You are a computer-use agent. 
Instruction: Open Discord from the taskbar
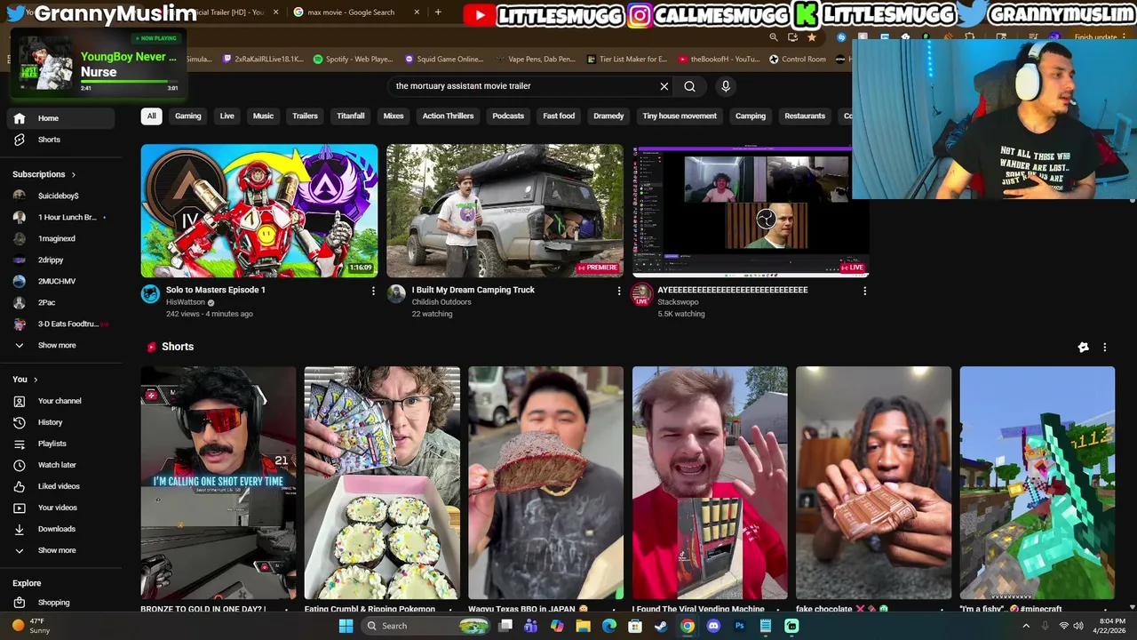(713, 626)
